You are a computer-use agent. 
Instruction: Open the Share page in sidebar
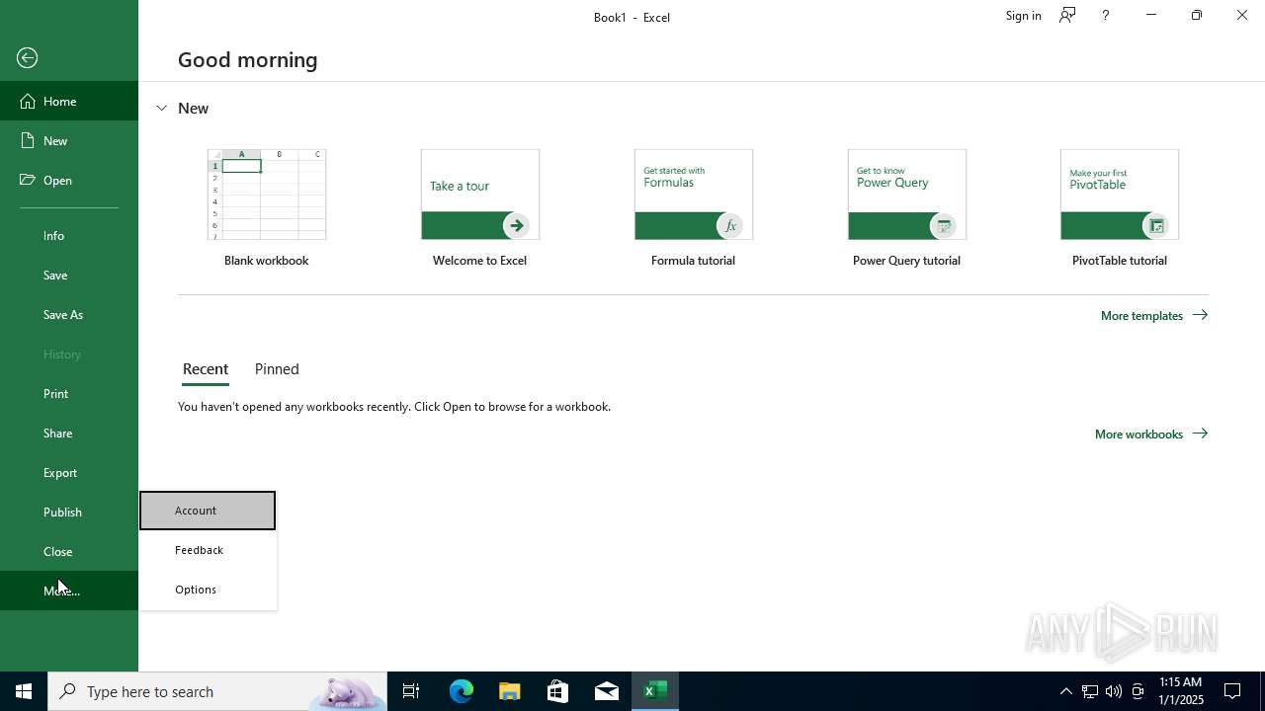pos(69,433)
